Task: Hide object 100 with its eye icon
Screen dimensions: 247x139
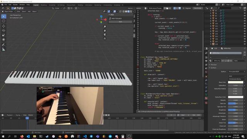Action: coord(245,23)
